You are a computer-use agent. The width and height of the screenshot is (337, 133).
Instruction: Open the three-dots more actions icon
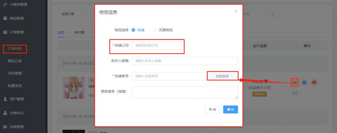[295, 93]
